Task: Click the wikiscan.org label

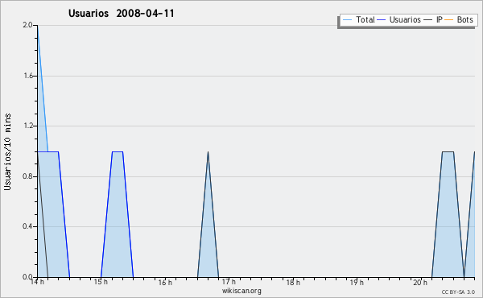Action: (242, 291)
